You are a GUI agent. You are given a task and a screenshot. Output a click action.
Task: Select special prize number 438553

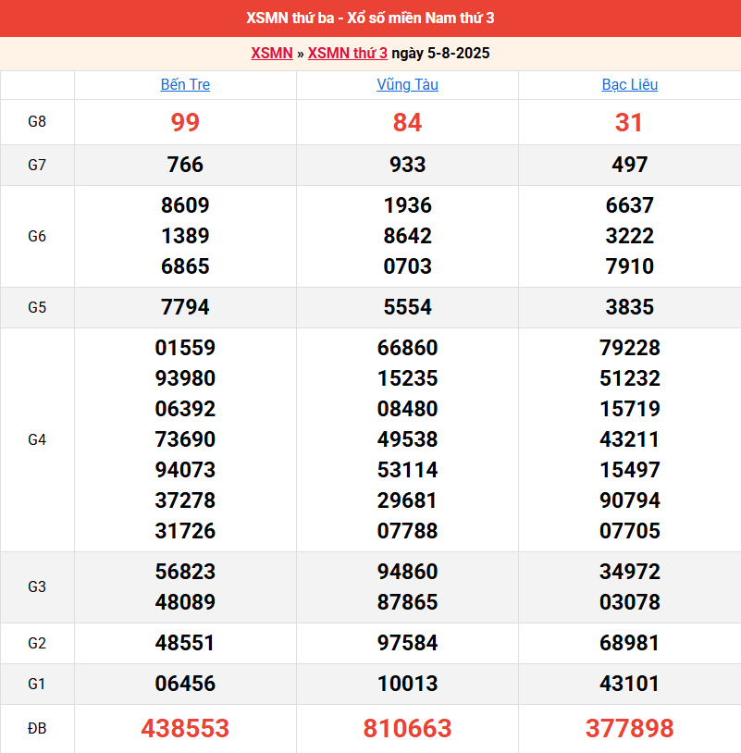(185, 729)
